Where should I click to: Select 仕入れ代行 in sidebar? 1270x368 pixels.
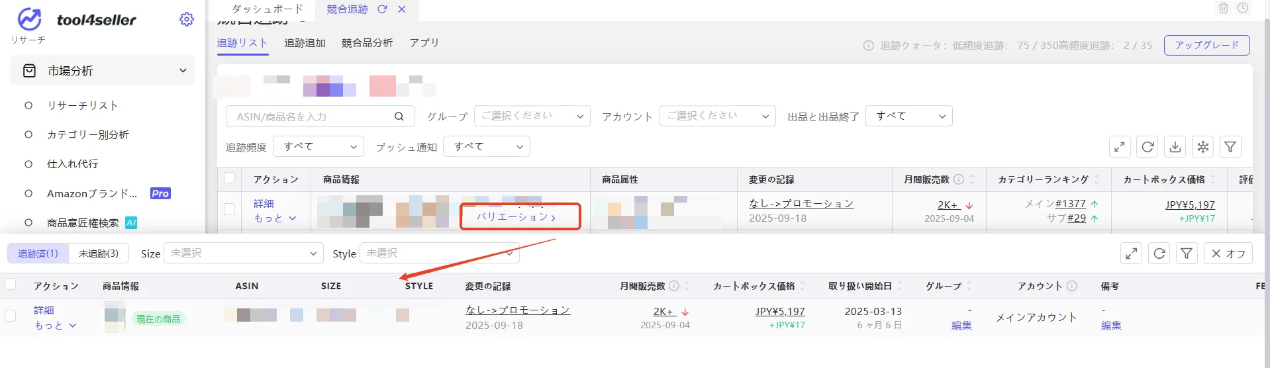[x=73, y=163]
